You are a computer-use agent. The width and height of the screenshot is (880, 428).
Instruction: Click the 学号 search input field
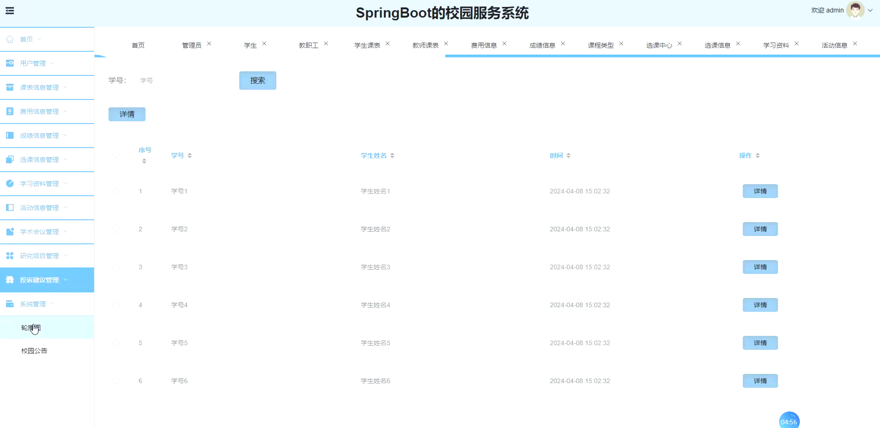coord(162,80)
